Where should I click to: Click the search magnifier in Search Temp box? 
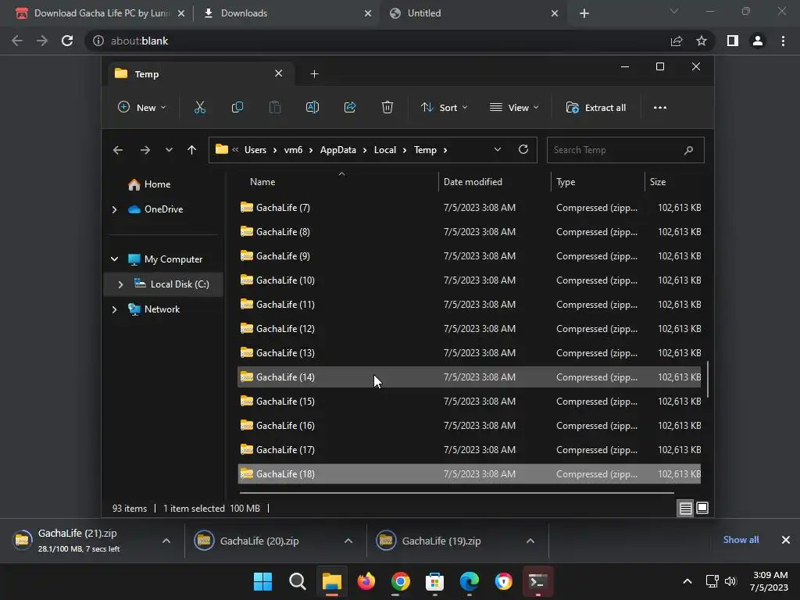pos(688,150)
